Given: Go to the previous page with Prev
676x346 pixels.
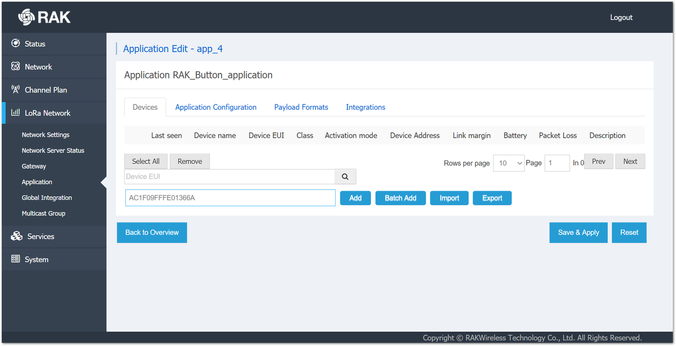Looking at the screenshot, I should [598, 161].
